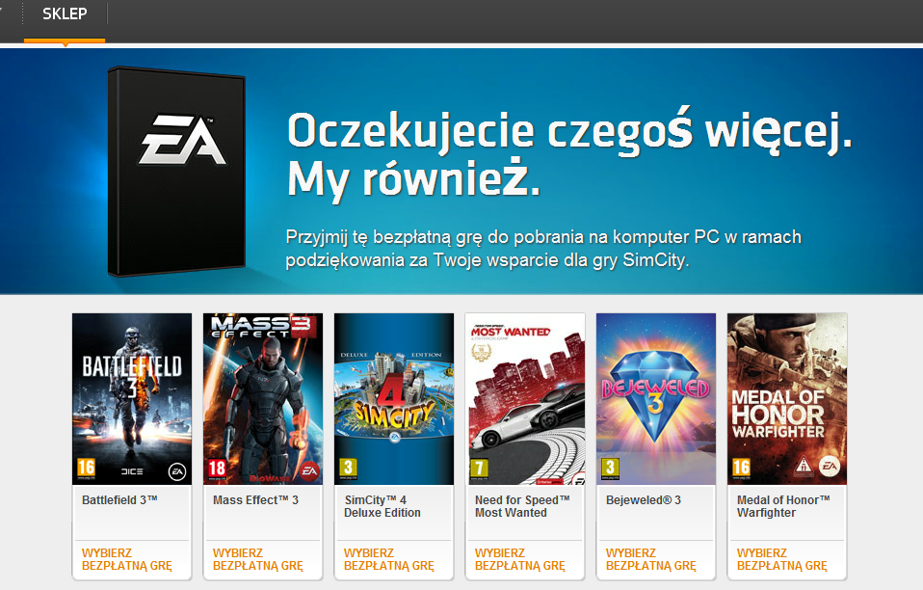Choose free game under Mass Effect 3
This screenshot has height=590, width=923.
pos(258,559)
